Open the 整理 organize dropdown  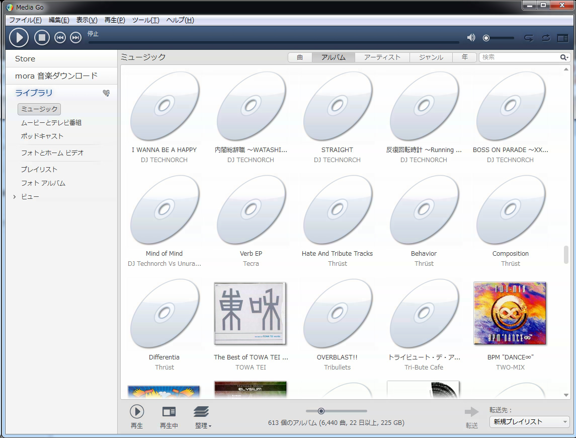coord(202,417)
